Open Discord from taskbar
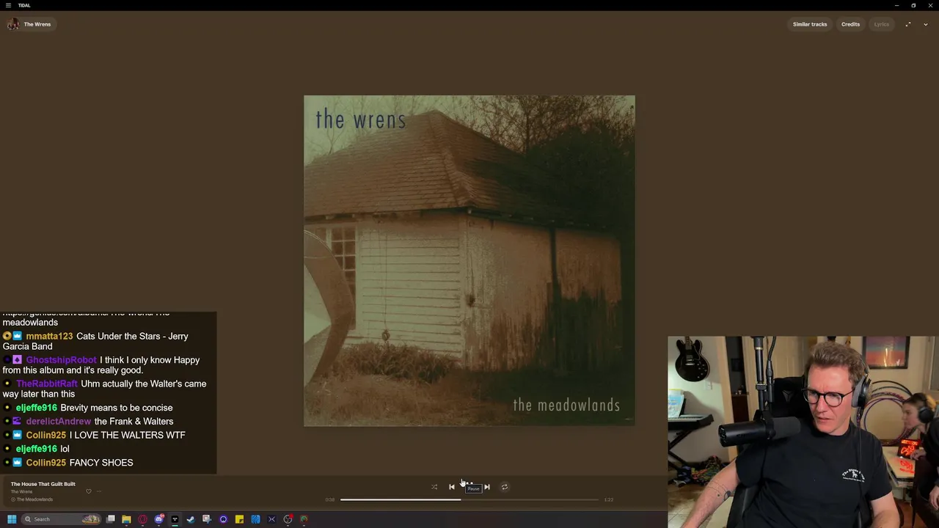Screen dimensions: 939x528 [x=158, y=519]
